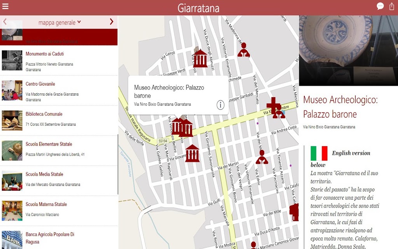Open Banca Agricola Popolare Di Ragusa
The image size is (398, 249).
pos(59,238)
